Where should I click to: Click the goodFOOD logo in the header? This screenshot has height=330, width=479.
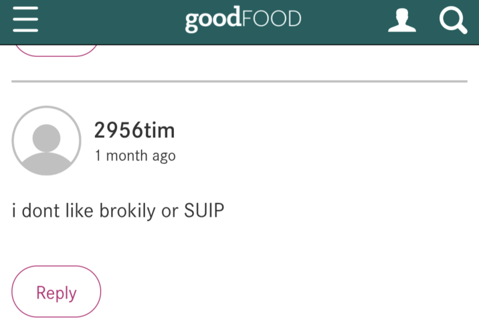pos(243,19)
